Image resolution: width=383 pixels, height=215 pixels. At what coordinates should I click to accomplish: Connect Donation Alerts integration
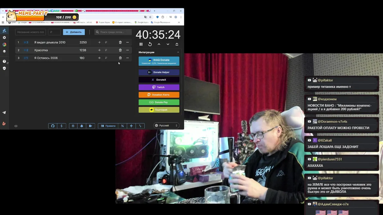click(x=159, y=95)
